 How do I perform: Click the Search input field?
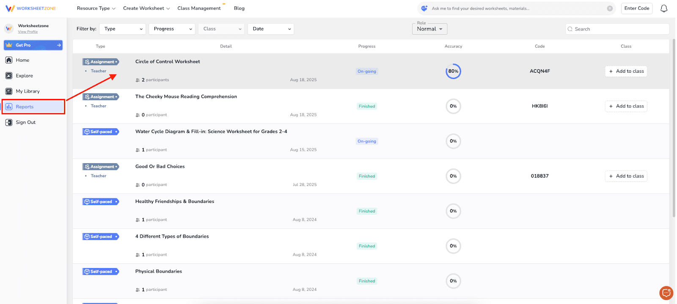tap(617, 29)
